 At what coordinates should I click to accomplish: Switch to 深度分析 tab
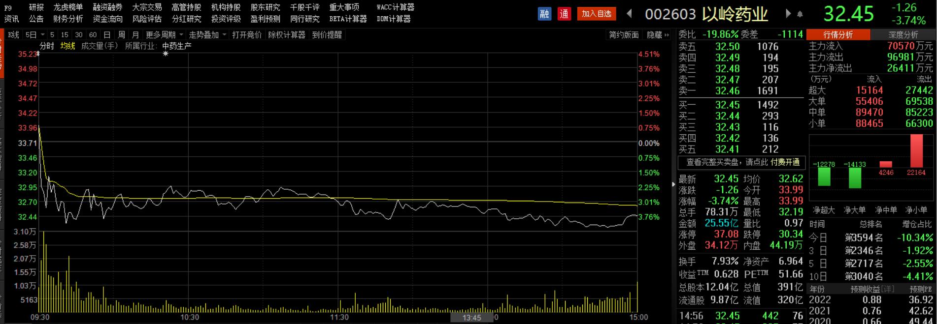[x=903, y=35]
